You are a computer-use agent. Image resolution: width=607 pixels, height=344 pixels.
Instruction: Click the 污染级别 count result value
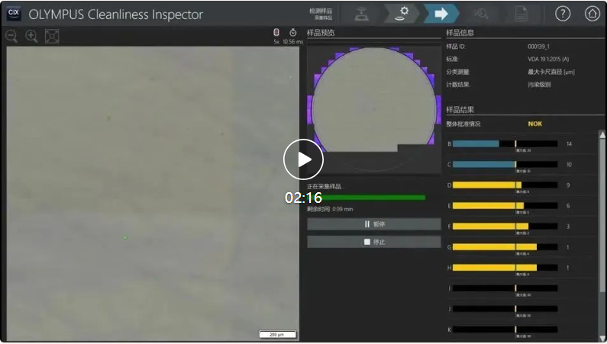pos(539,85)
